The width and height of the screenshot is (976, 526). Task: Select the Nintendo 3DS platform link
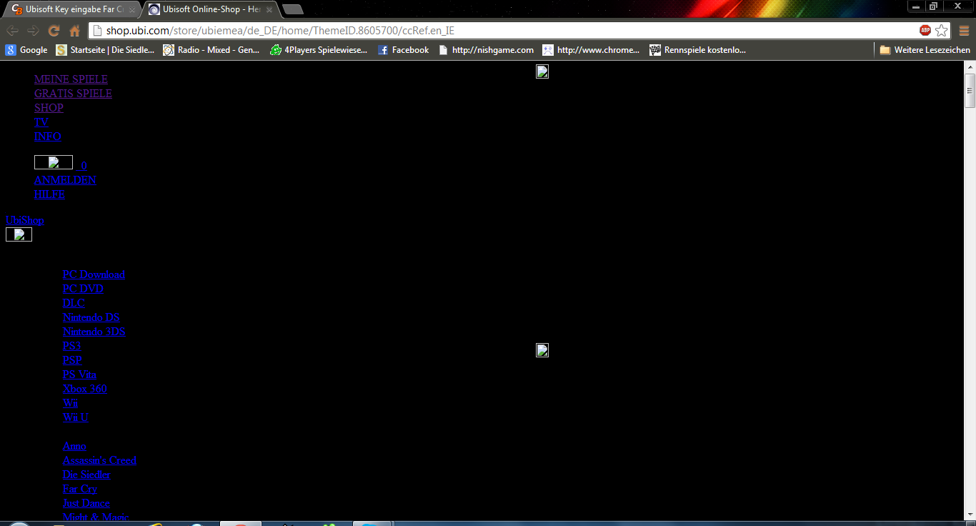(94, 332)
